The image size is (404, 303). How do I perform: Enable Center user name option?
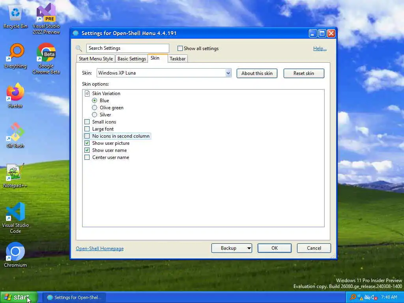(x=87, y=157)
